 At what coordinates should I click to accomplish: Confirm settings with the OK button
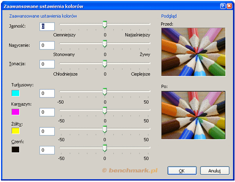click(182, 170)
